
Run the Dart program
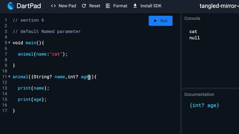coord(161,21)
